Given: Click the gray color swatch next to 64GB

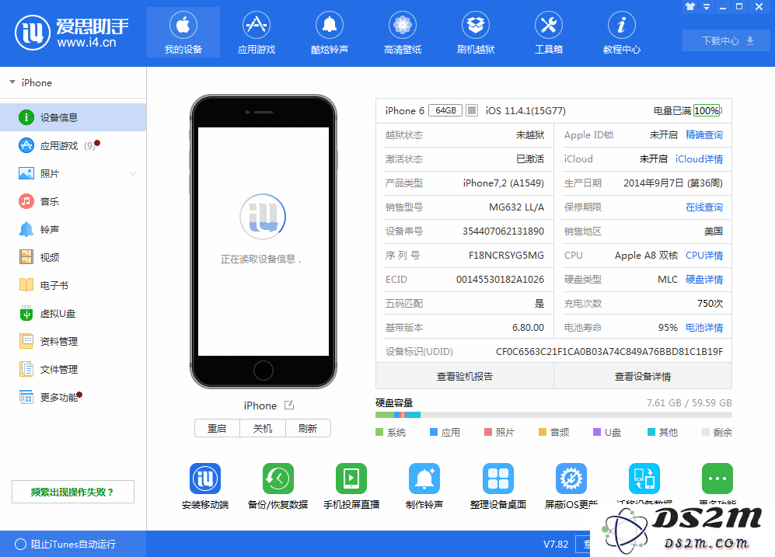Looking at the screenshot, I should coord(472,110).
